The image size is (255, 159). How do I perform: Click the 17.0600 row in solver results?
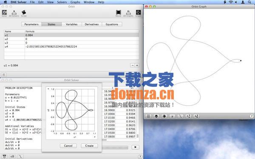click(x=119, y=137)
